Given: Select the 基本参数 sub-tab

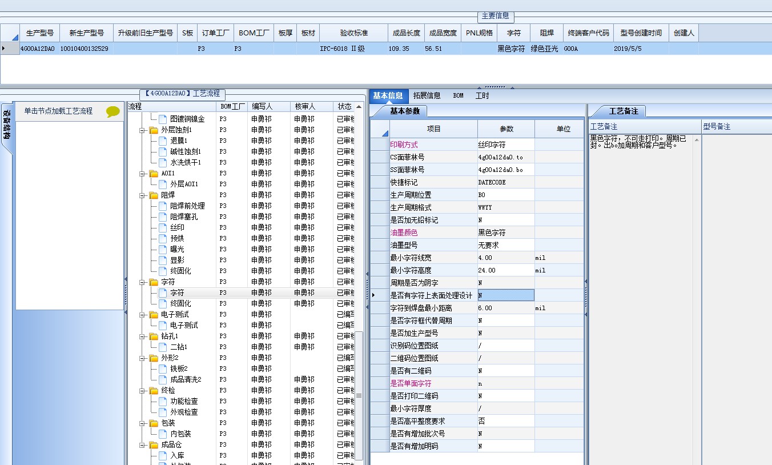Looking at the screenshot, I should 405,111.
